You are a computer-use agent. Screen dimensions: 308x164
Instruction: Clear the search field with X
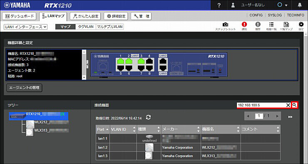pos(288,105)
